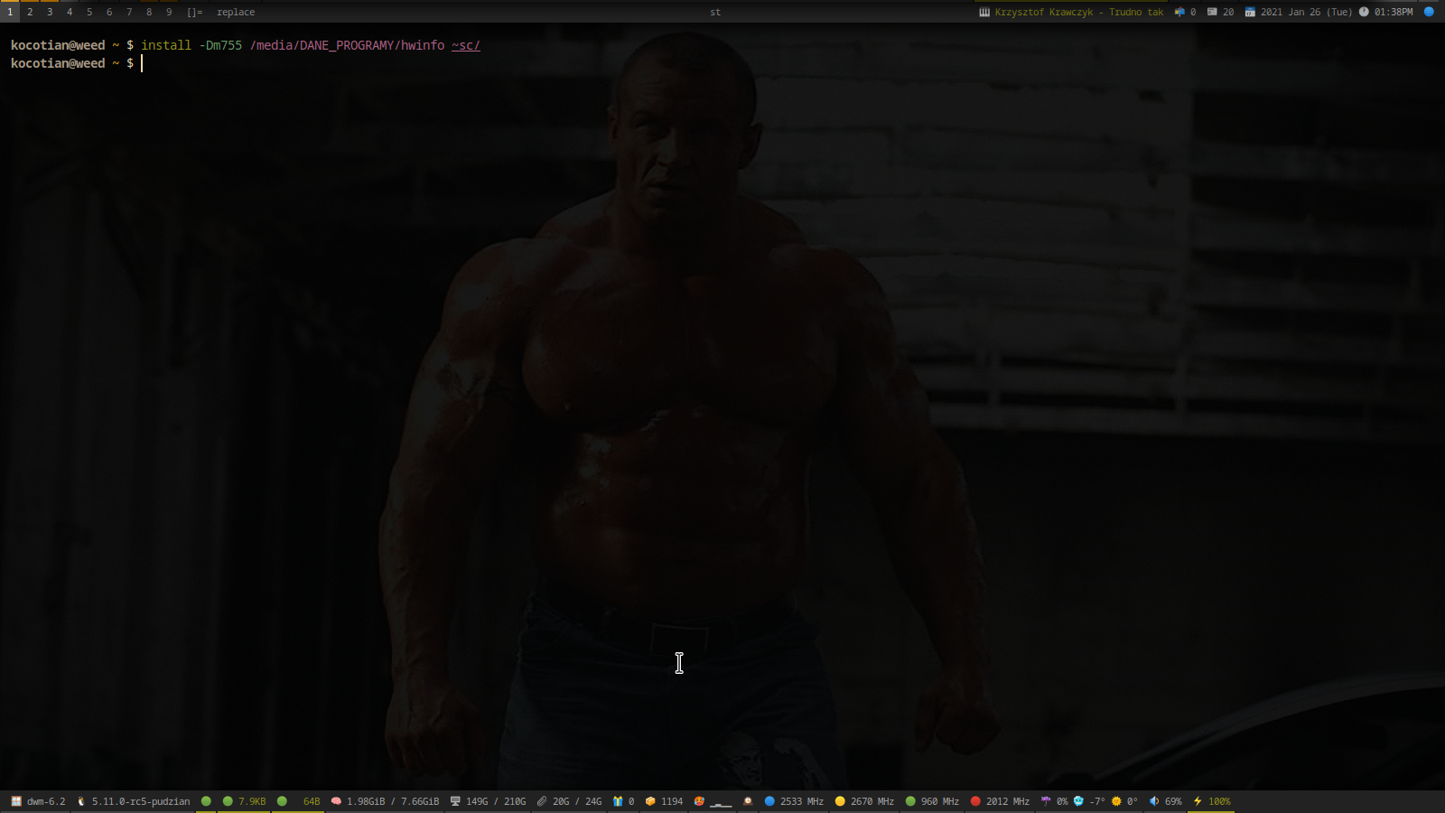Click the clock icon beside 01:38PM
Screen dimensions: 1445x813
coord(1364,12)
